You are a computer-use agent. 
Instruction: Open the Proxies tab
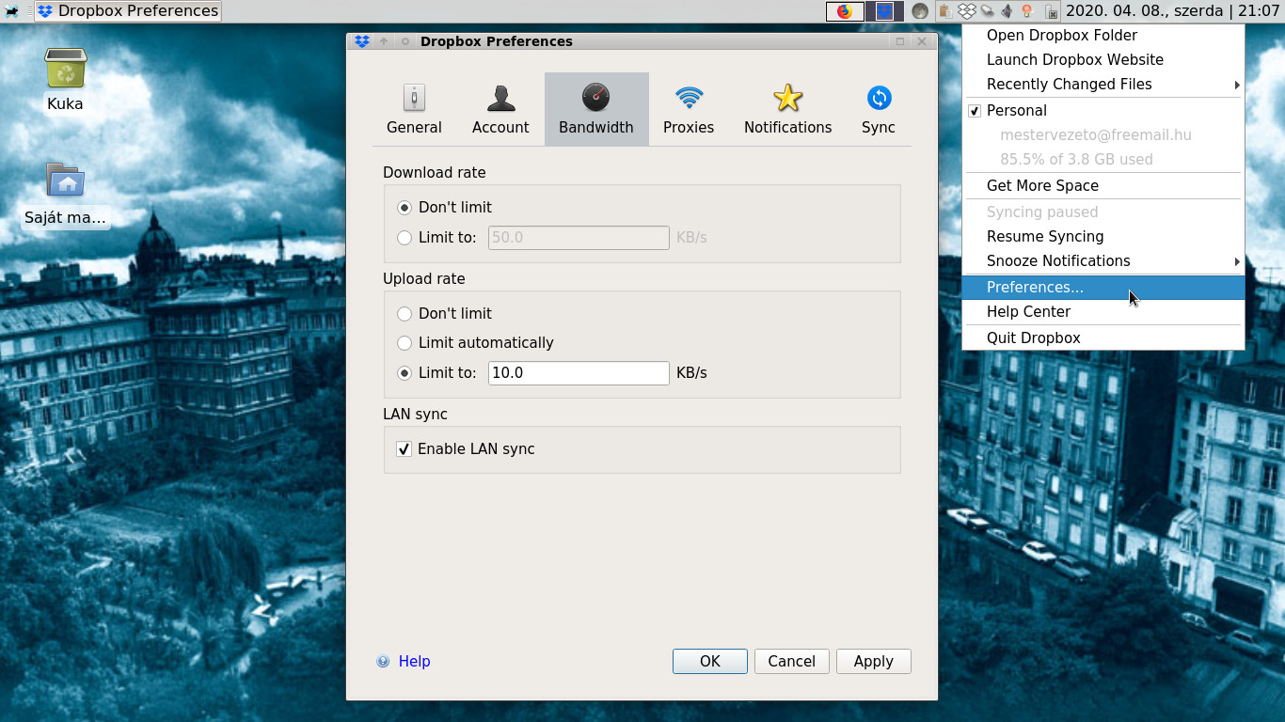pos(689,109)
